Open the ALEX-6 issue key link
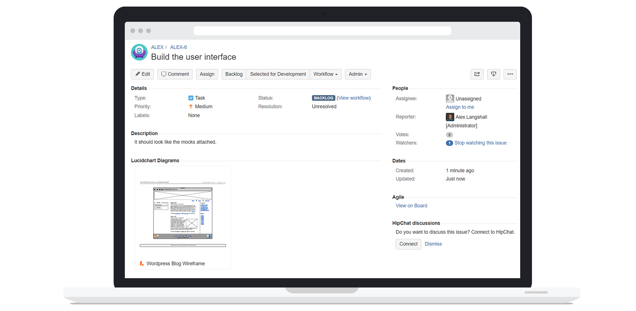The height and width of the screenshot is (311, 636). tap(178, 47)
